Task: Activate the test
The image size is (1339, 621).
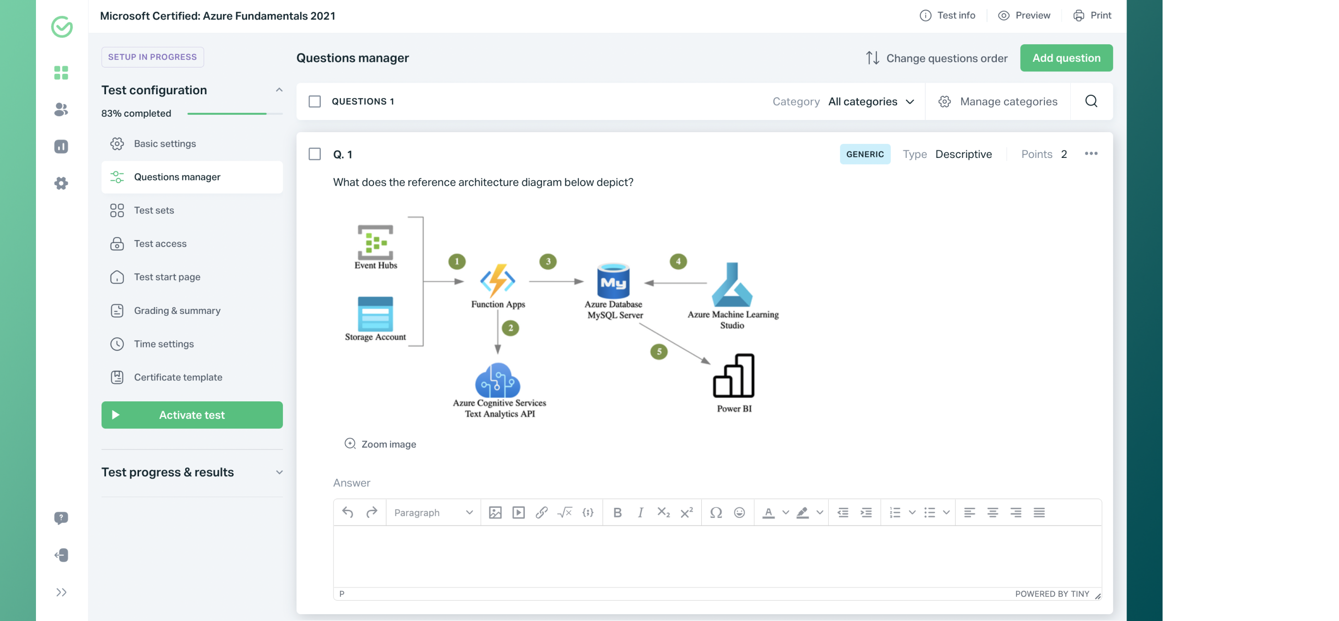Action: [192, 414]
